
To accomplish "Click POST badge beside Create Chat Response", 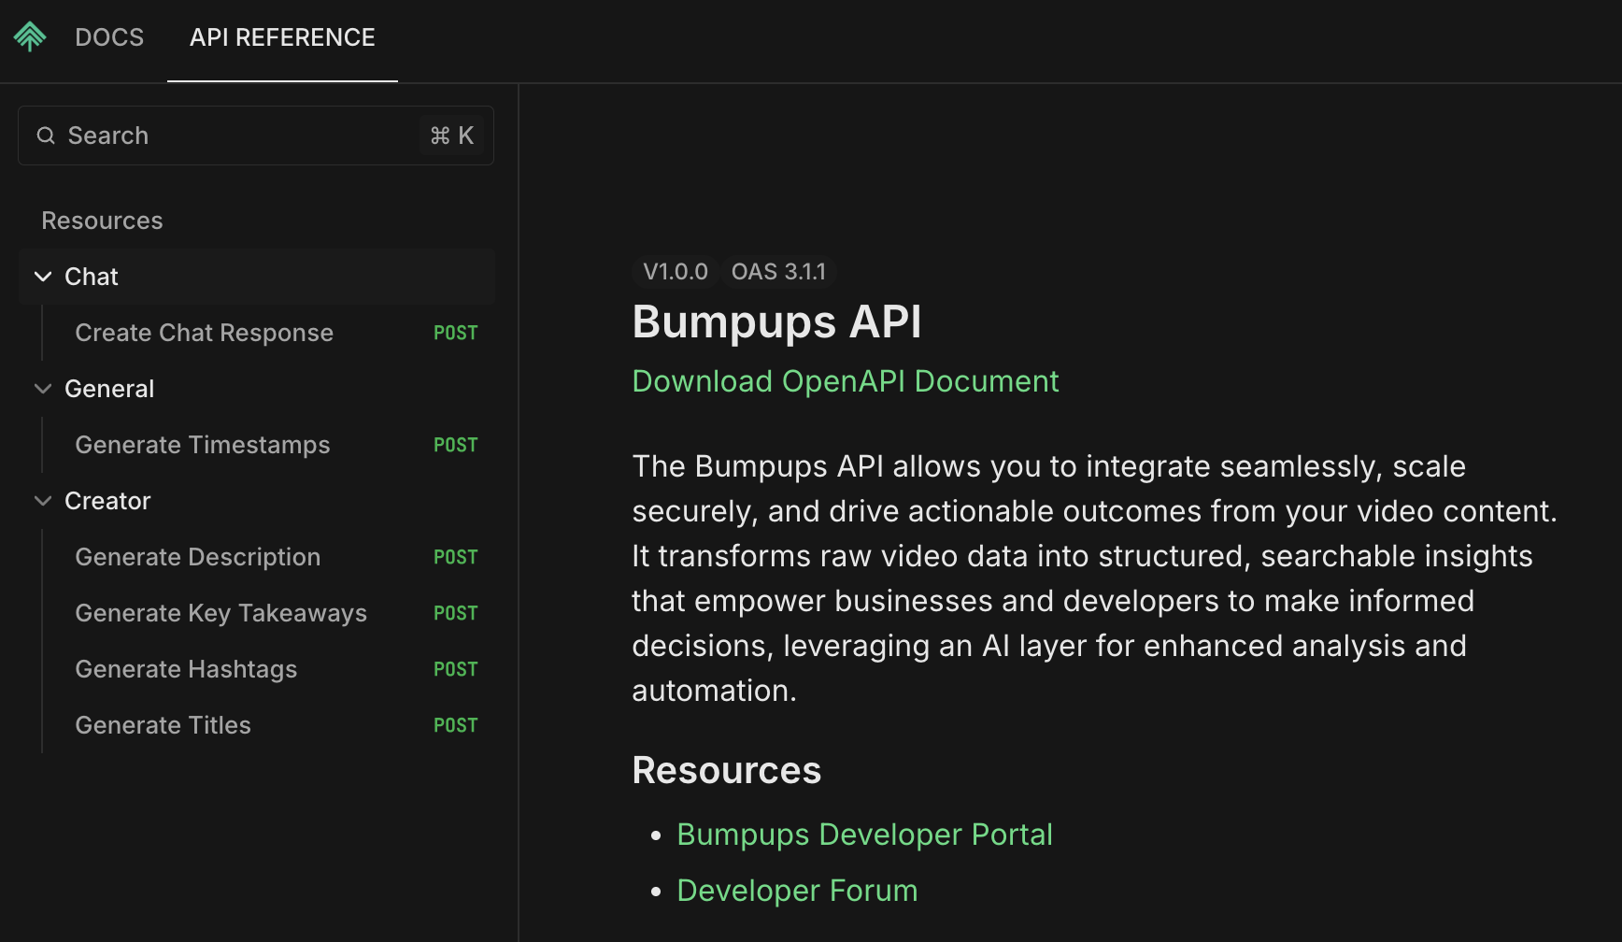I will tap(456, 333).
